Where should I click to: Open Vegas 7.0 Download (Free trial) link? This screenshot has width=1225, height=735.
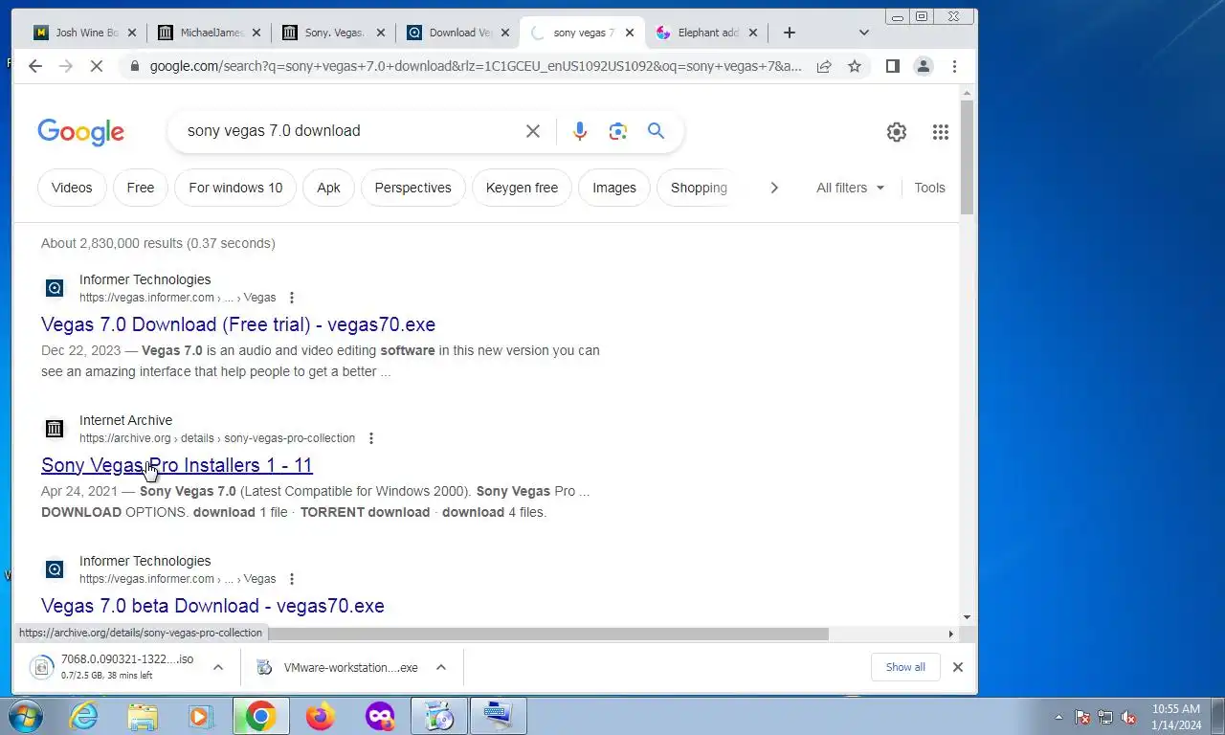coord(238,324)
